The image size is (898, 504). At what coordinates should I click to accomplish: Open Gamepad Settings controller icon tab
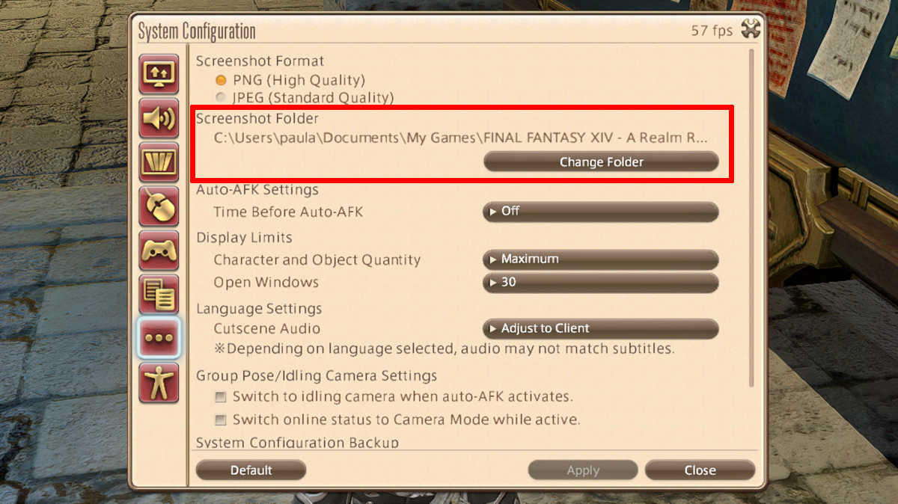(x=159, y=250)
